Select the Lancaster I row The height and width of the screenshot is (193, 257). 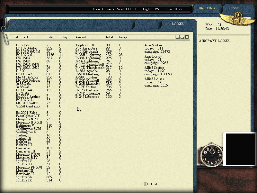point(39,148)
